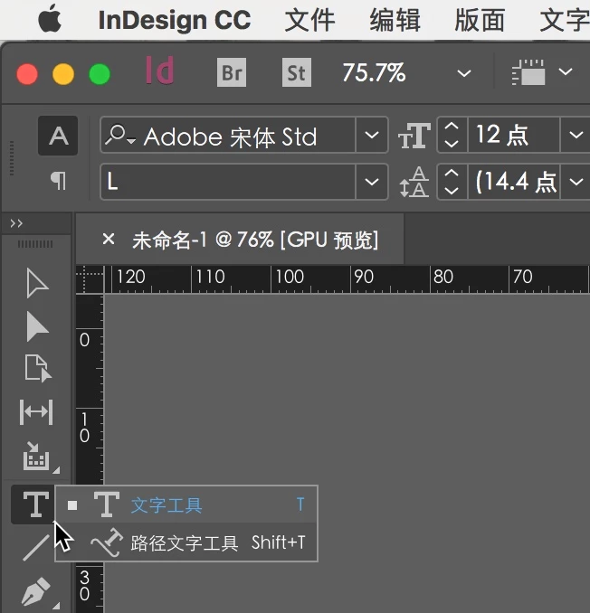Open the 编辑 menu
590x613 pixels.
[395, 20]
